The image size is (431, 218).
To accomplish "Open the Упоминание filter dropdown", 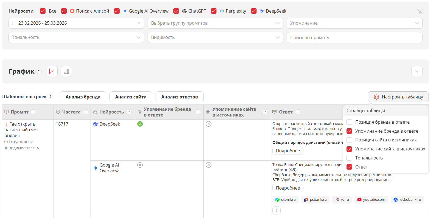I will [x=354, y=23].
